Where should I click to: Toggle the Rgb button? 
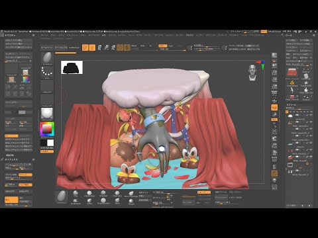coord(142,46)
